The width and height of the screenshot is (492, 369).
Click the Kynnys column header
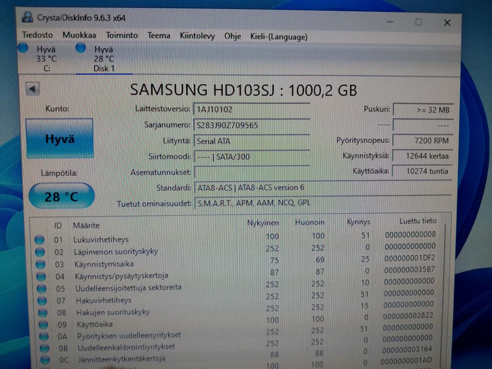(x=359, y=222)
